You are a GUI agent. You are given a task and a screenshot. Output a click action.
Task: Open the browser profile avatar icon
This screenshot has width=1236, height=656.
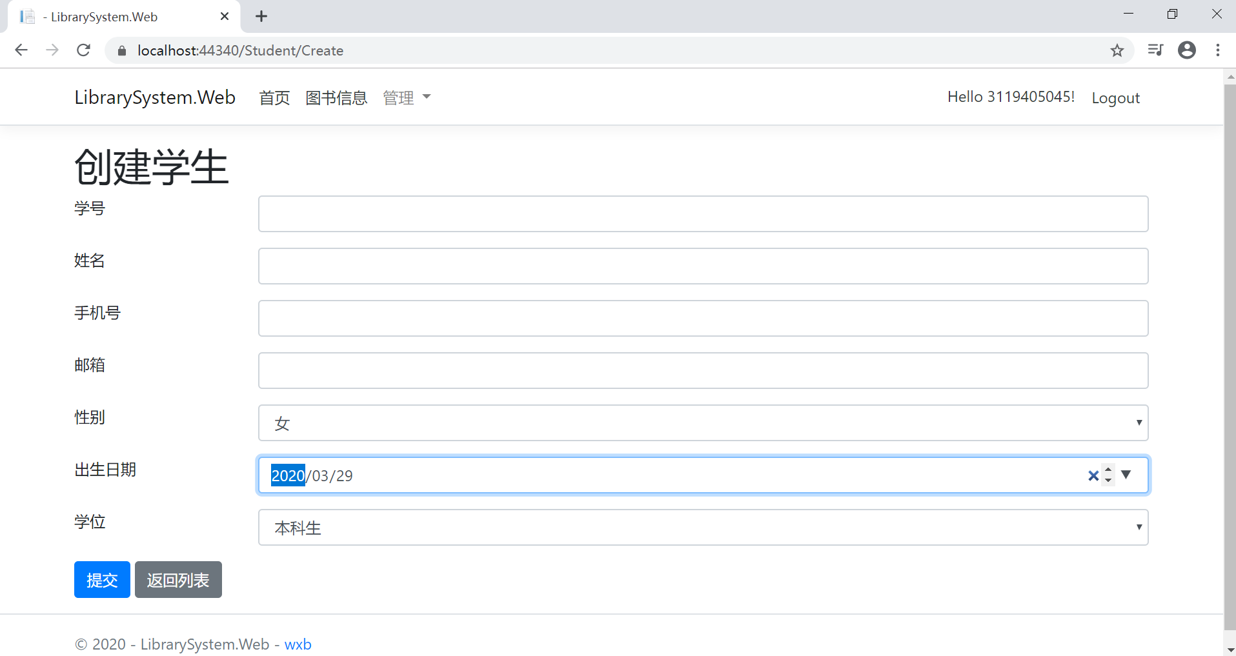pos(1187,50)
